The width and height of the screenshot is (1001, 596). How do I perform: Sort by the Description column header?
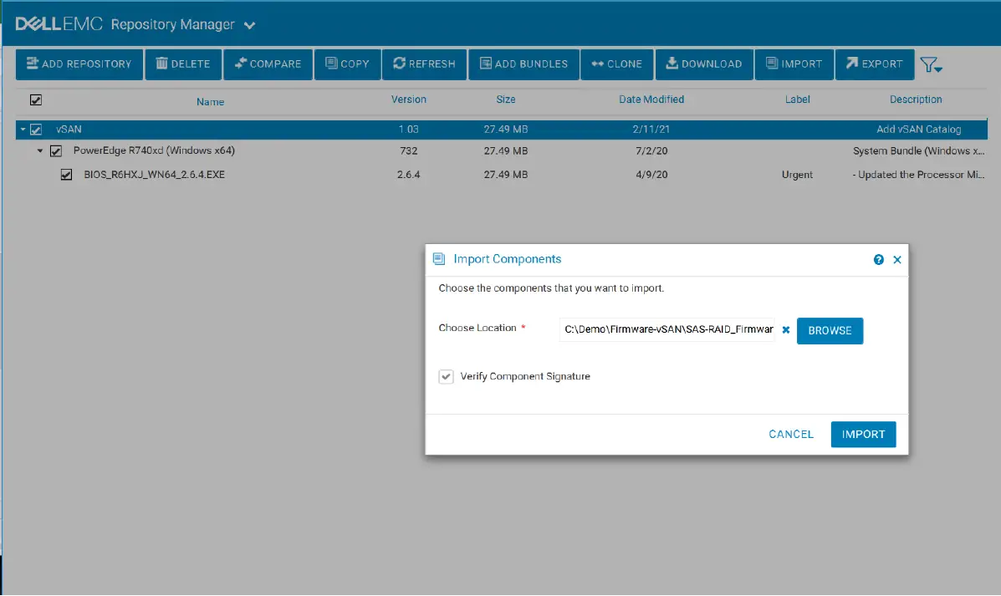(916, 99)
